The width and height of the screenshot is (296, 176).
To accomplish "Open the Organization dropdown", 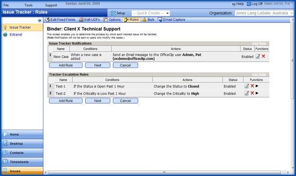I will [x=264, y=13].
